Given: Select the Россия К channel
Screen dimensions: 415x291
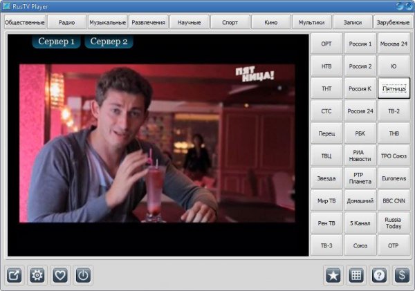Looking at the screenshot, I should click(x=360, y=88).
